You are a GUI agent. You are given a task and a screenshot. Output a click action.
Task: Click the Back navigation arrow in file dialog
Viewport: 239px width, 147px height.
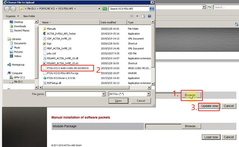click(7, 9)
